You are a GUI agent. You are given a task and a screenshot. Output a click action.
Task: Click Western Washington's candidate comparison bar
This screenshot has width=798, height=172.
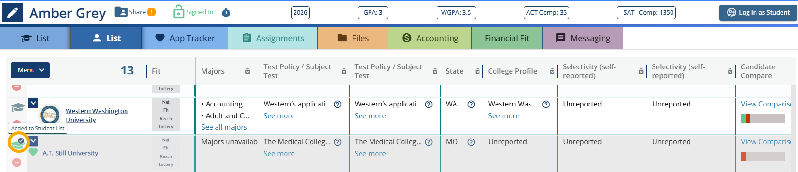(x=763, y=118)
